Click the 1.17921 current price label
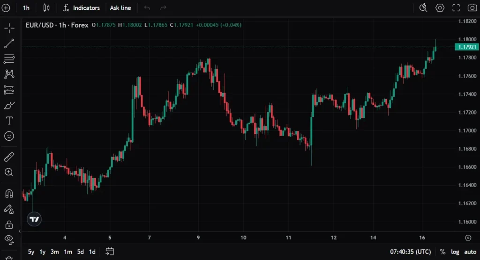Viewport: 480px width, 260px height. [x=466, y=47]
